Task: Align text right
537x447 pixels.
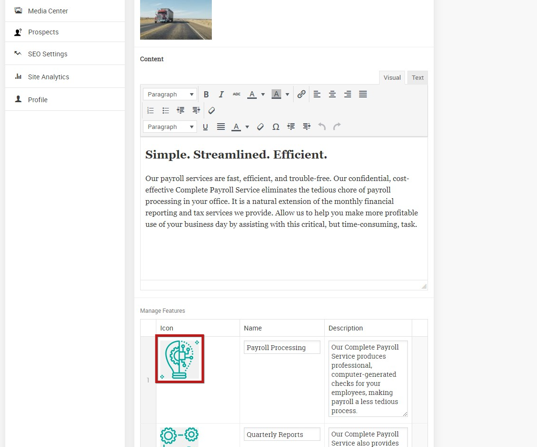Action: pyautogui.click(x=348, y=95)
